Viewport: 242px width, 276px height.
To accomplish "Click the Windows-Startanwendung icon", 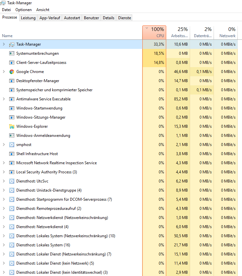I will point(12,108).
